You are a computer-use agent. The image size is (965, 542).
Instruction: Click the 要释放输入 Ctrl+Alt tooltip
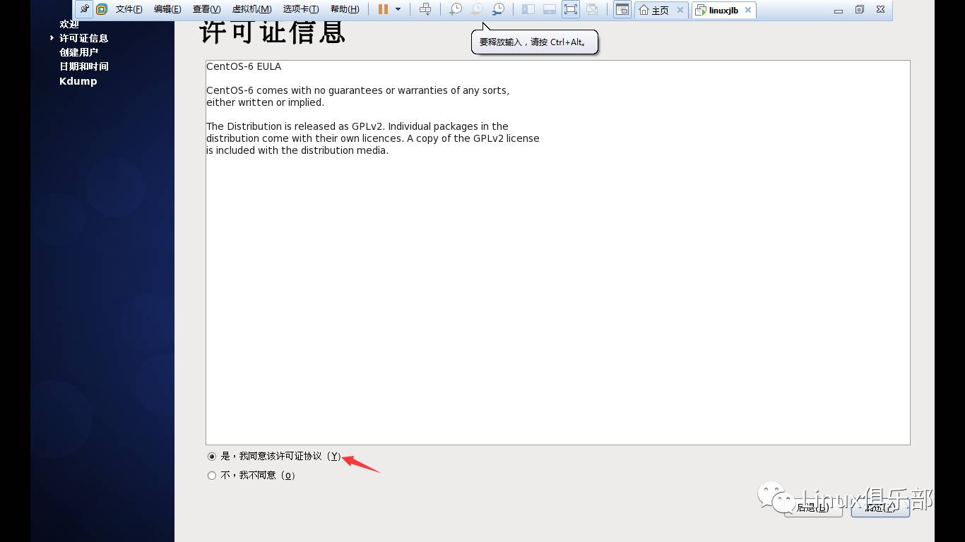(535, 42)
